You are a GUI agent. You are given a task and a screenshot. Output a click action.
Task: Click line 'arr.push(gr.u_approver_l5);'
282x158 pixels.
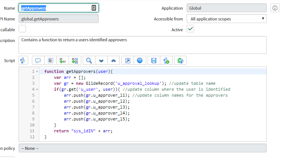click(x=96, y=119)
